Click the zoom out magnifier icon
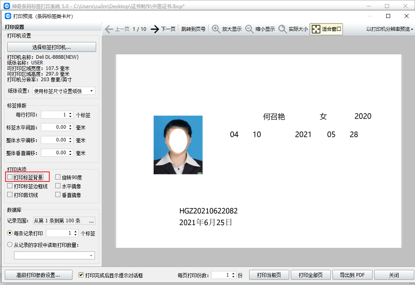415x285 pixels. pos(249,29)
